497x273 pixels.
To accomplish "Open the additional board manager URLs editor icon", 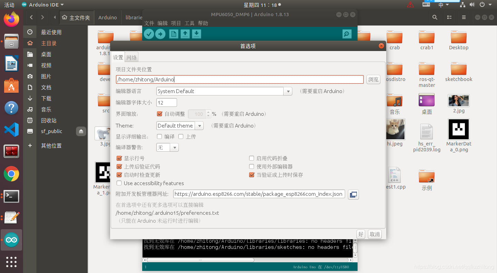I will [x=353, y=194].
